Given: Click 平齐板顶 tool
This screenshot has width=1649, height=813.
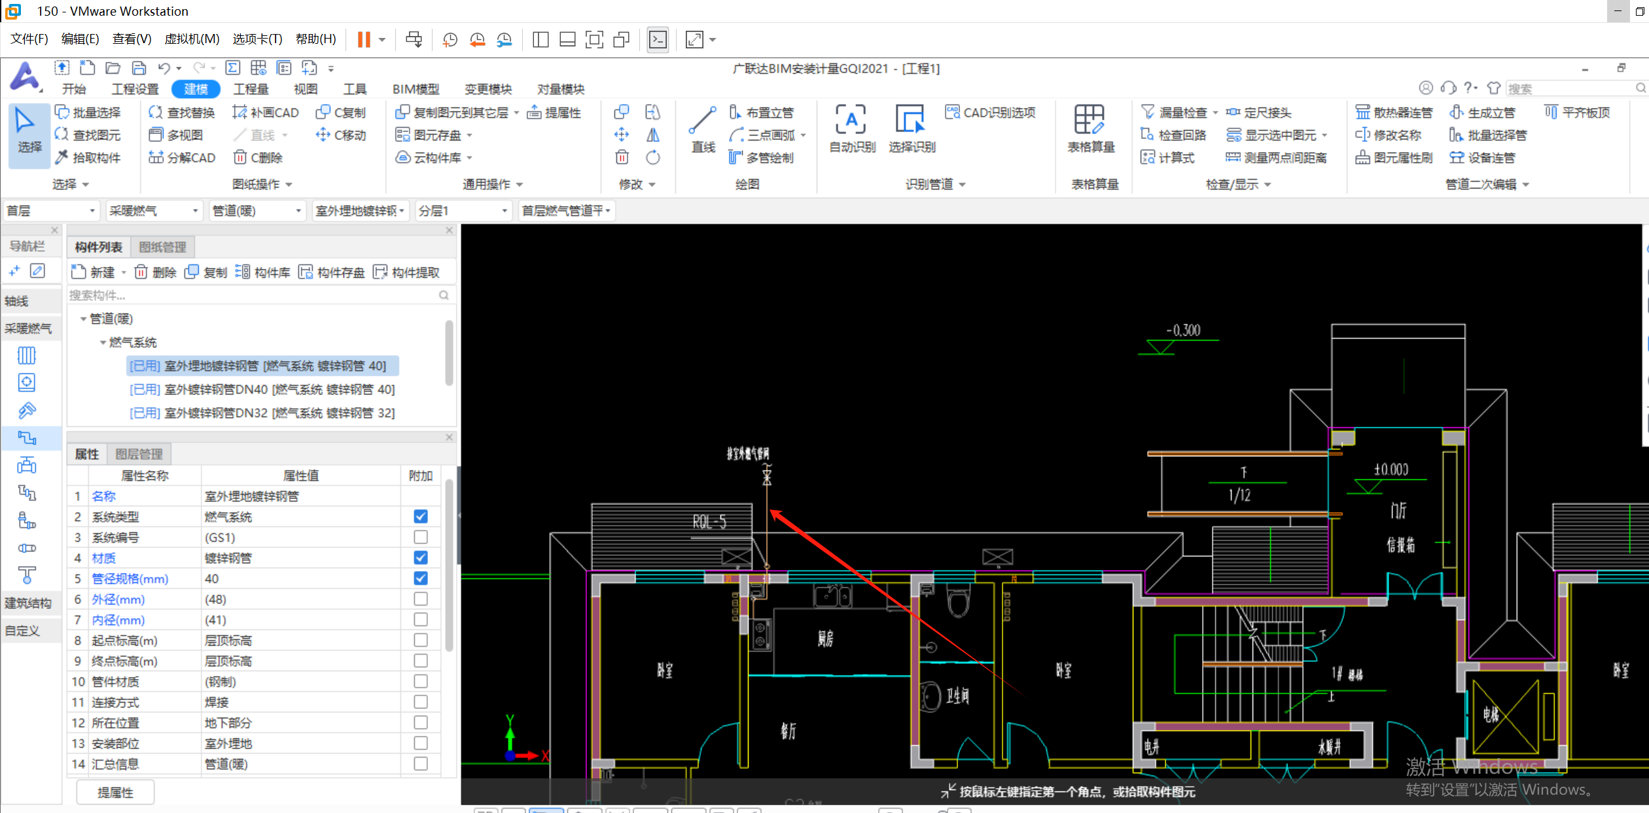Looking at the screenshot, I should pyautogui.click(x=1577, y=112).
